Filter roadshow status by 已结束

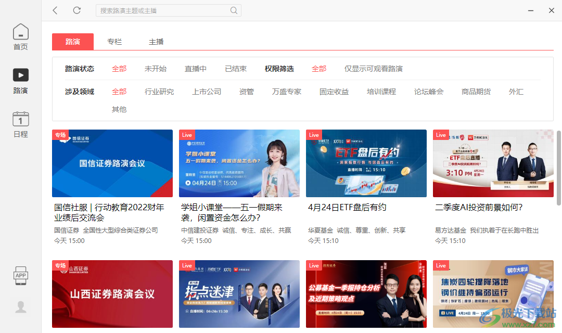236,69
